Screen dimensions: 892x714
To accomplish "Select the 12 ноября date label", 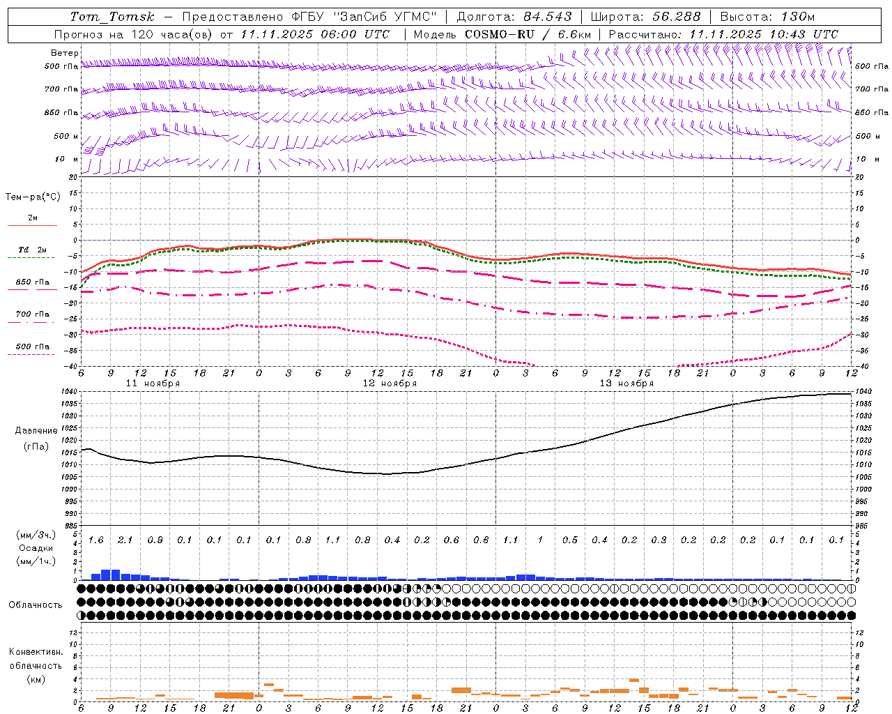I will click(390, 383).
